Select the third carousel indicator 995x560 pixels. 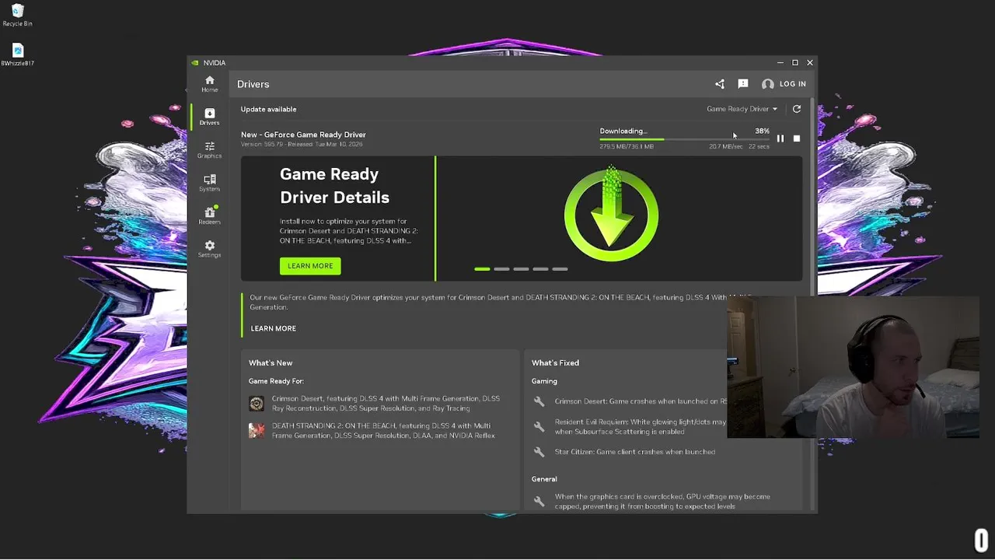521,269
